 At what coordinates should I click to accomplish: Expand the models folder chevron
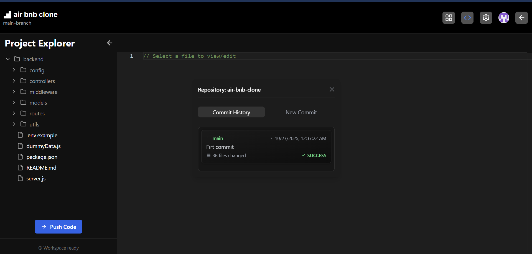[x=14, y=102]
